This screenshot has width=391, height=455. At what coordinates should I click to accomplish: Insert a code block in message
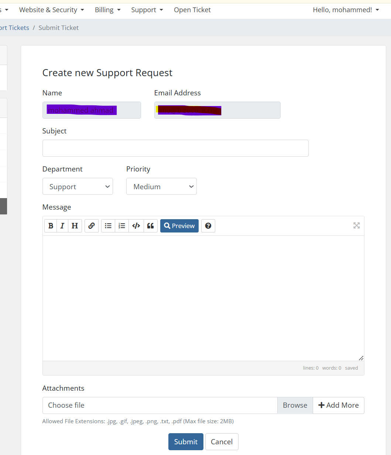136,226
